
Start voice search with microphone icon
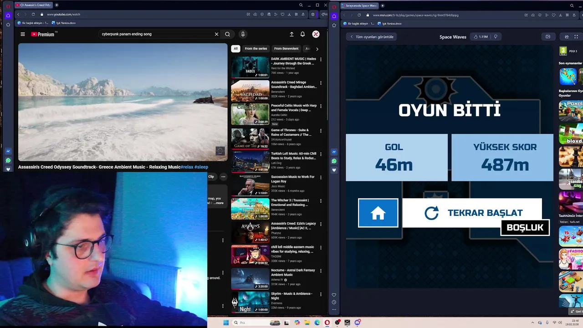click(x=243, y=34)
